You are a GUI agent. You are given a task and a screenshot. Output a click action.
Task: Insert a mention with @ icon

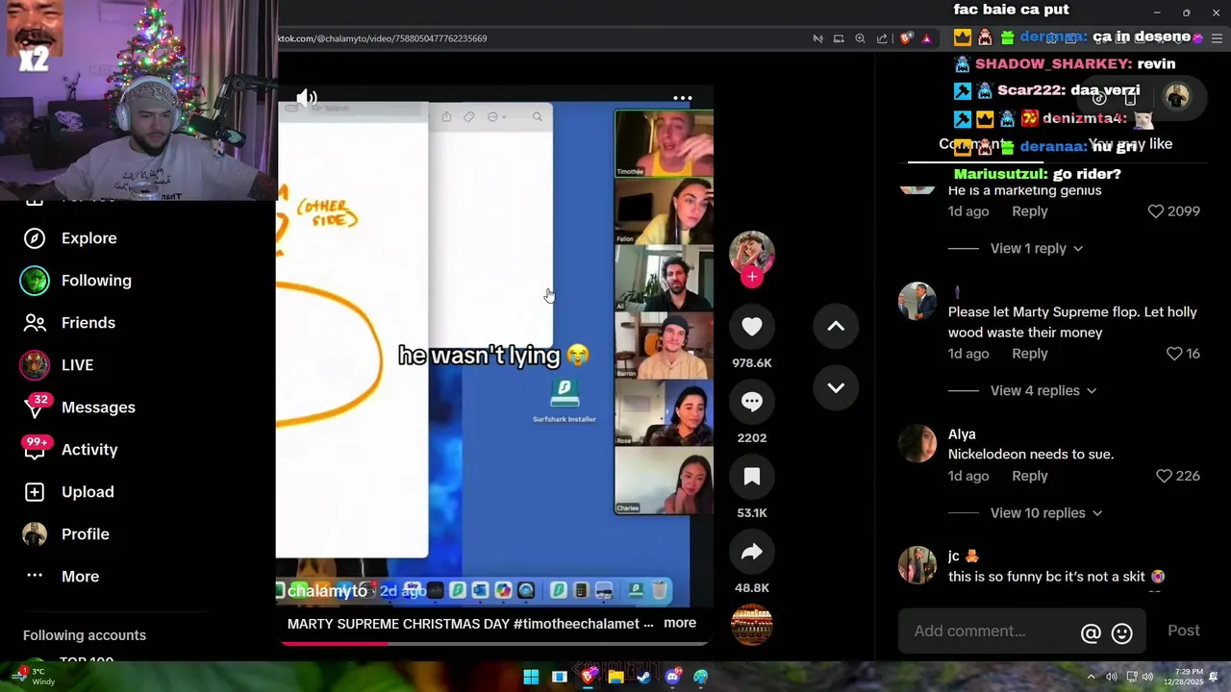pos(1091,633)
